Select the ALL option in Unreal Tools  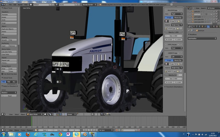[14, 82]
